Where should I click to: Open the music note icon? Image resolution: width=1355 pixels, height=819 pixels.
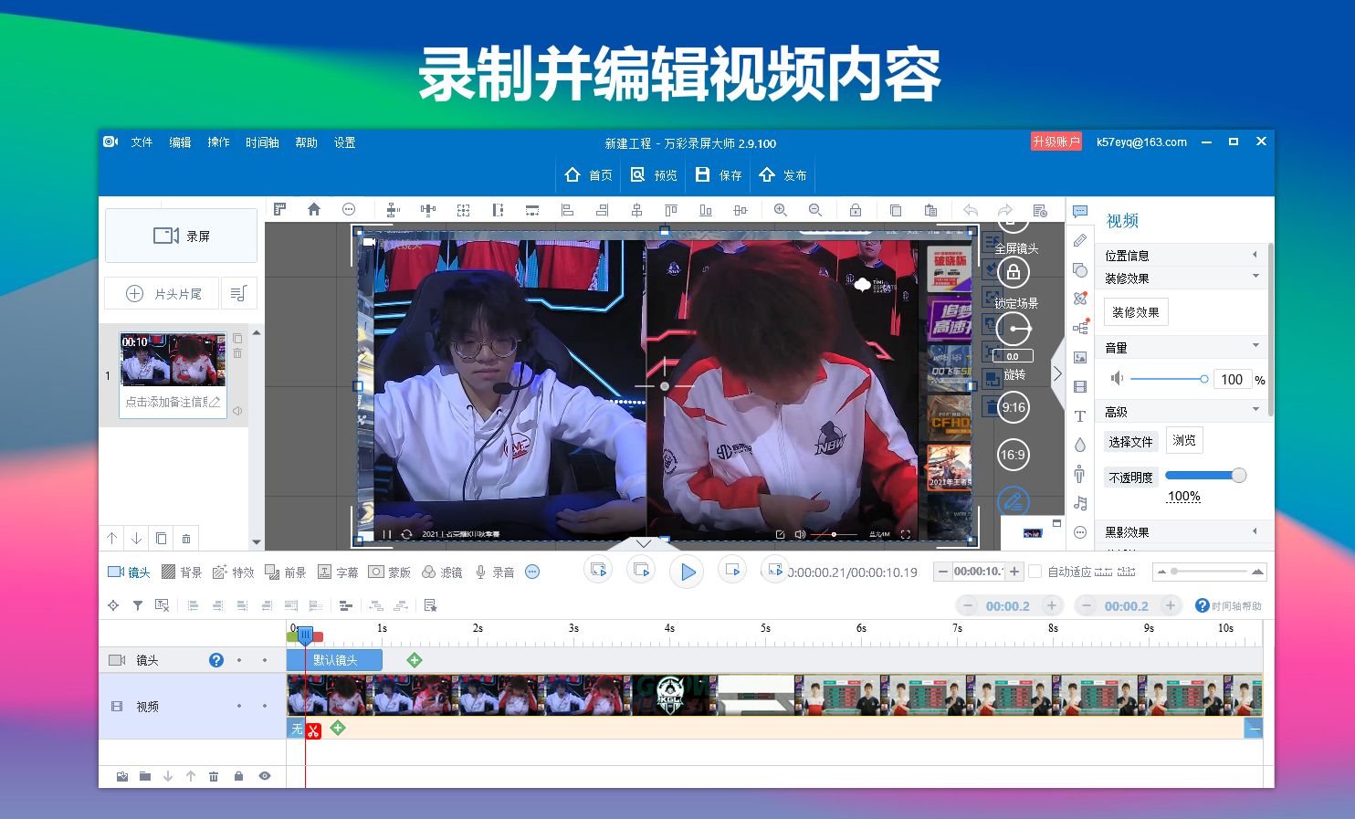pos(1080,503)
